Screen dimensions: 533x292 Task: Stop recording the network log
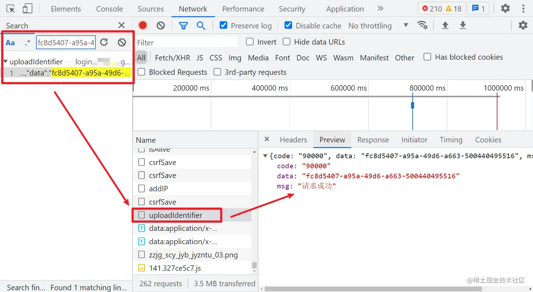tap(143, 25)
